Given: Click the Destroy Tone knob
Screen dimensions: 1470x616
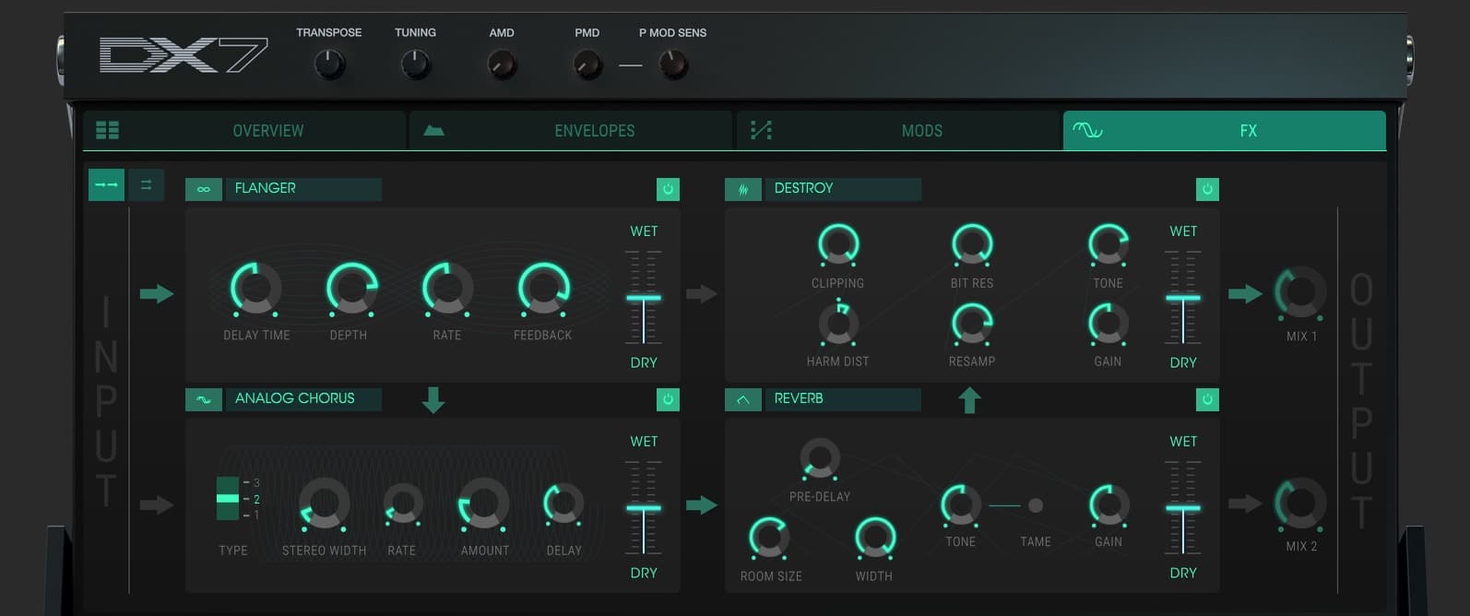Looking at the screenshot, I should pyautogui.click(x=1108, y=244).
